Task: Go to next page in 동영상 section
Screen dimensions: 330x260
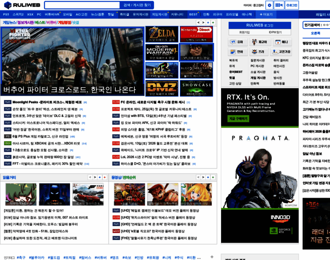Action: point(203,177)
